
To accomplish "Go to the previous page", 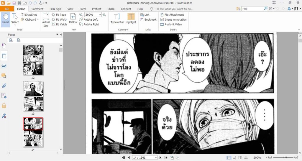I will point(129,157).
